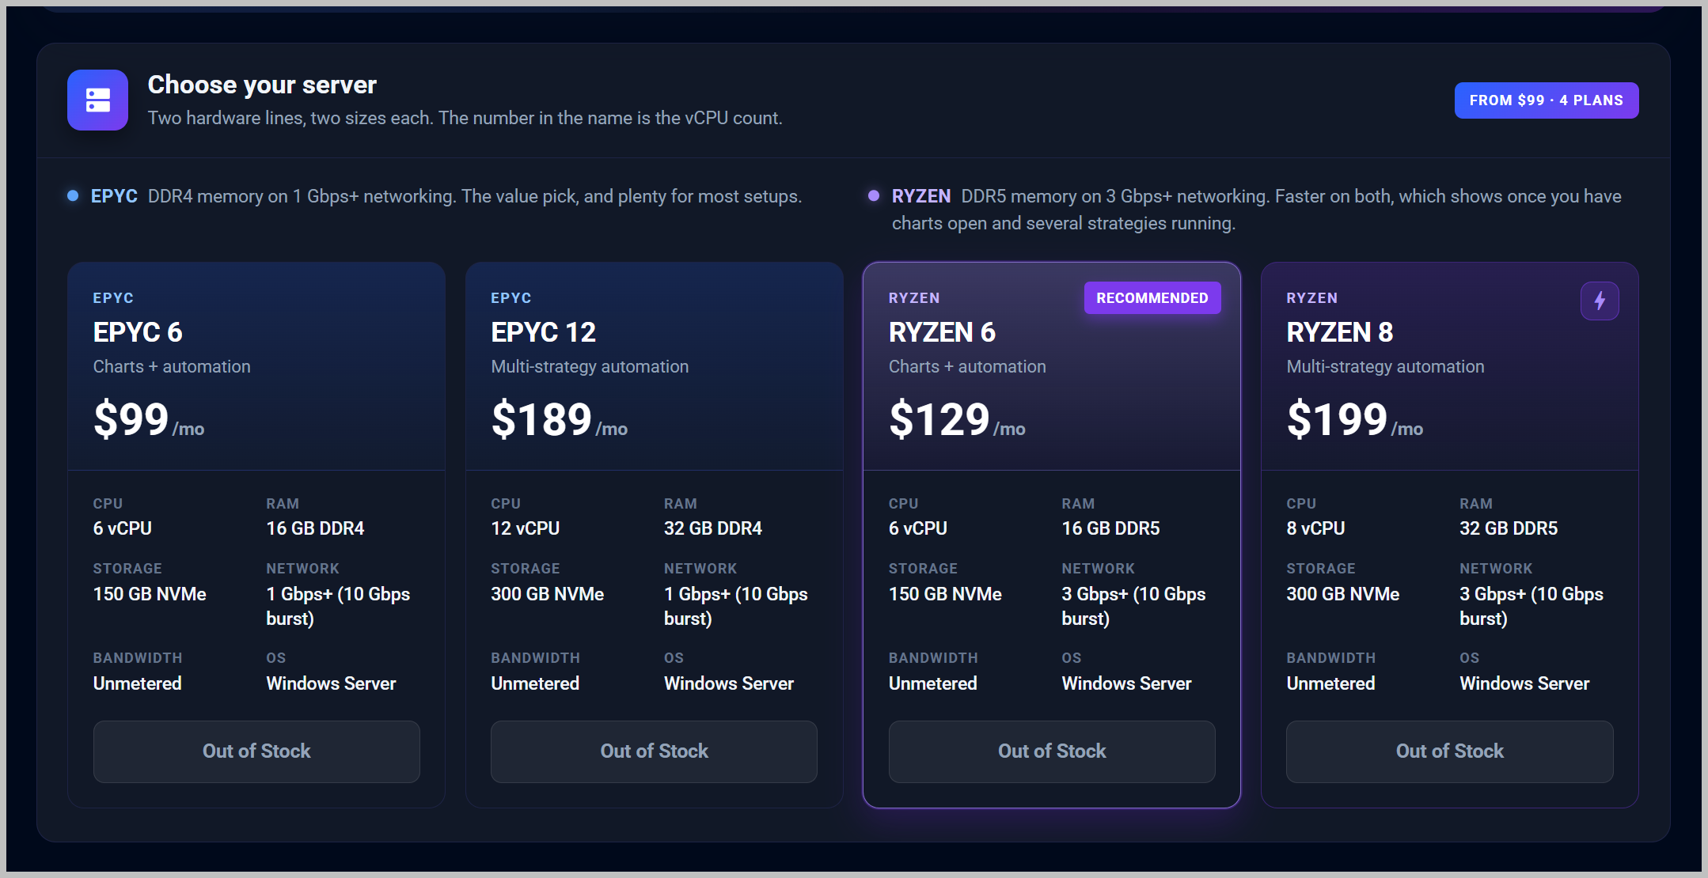The width and height of the screenshot is (1708, 878).
Task: Click "1 Gbps+ (10 Gbps burst)" in EPYC 6 card
Action: [338, 606]
